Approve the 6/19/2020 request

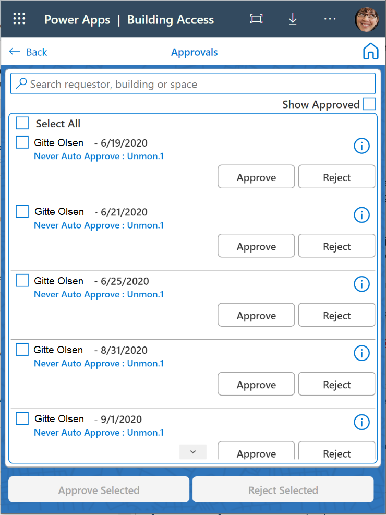click(256, 177)
